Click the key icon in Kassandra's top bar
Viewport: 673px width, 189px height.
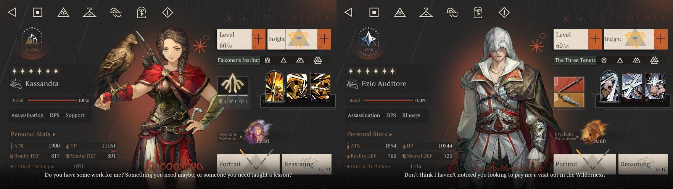click(x=142, y=13)
